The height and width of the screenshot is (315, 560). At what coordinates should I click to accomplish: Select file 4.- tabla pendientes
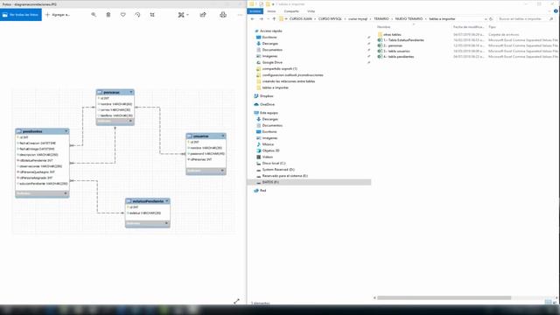pos(398,57)
